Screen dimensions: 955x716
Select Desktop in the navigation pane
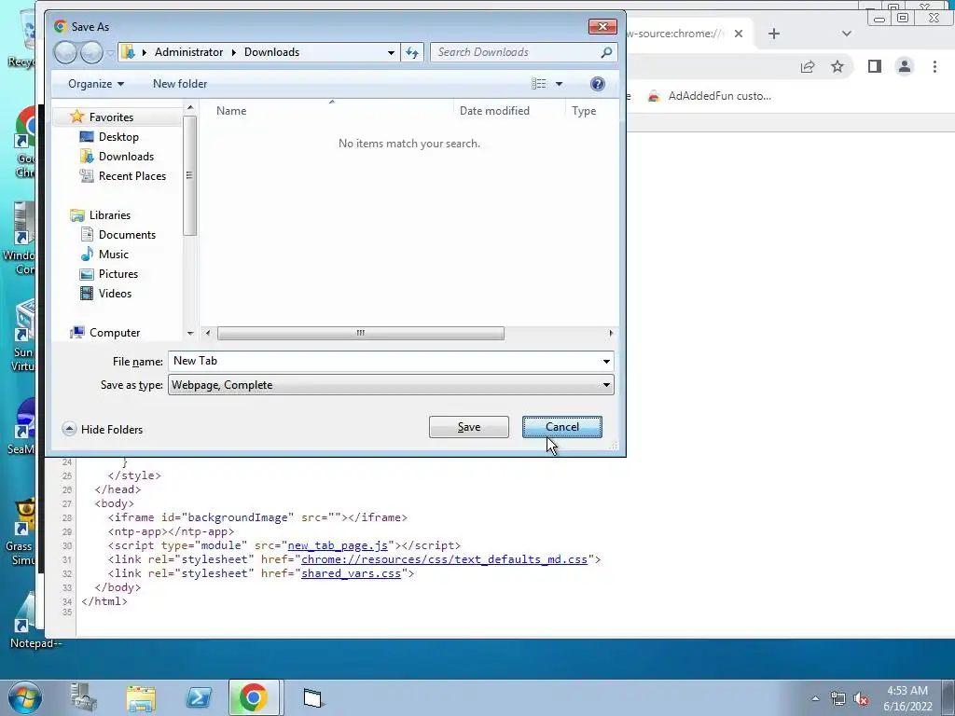[118, 137]
